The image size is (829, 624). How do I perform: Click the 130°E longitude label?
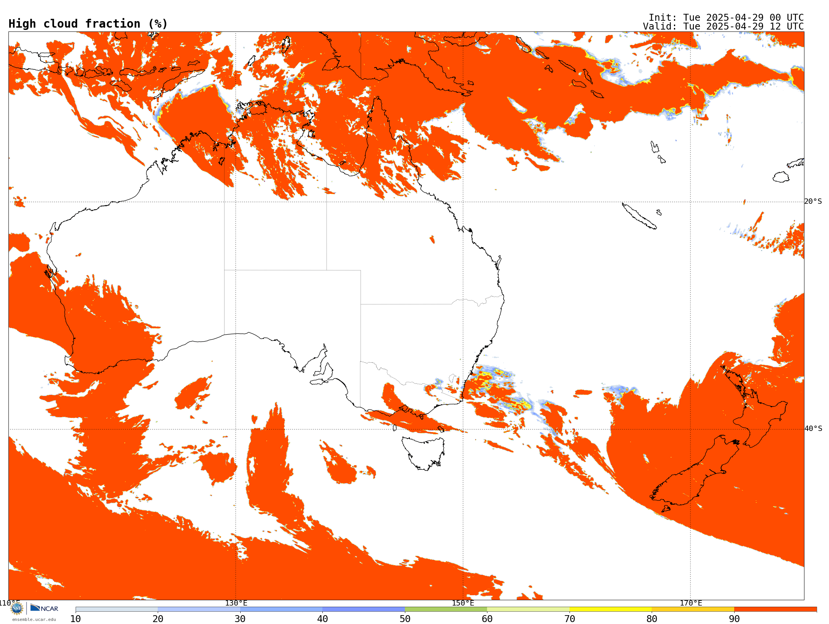(236, 603)
